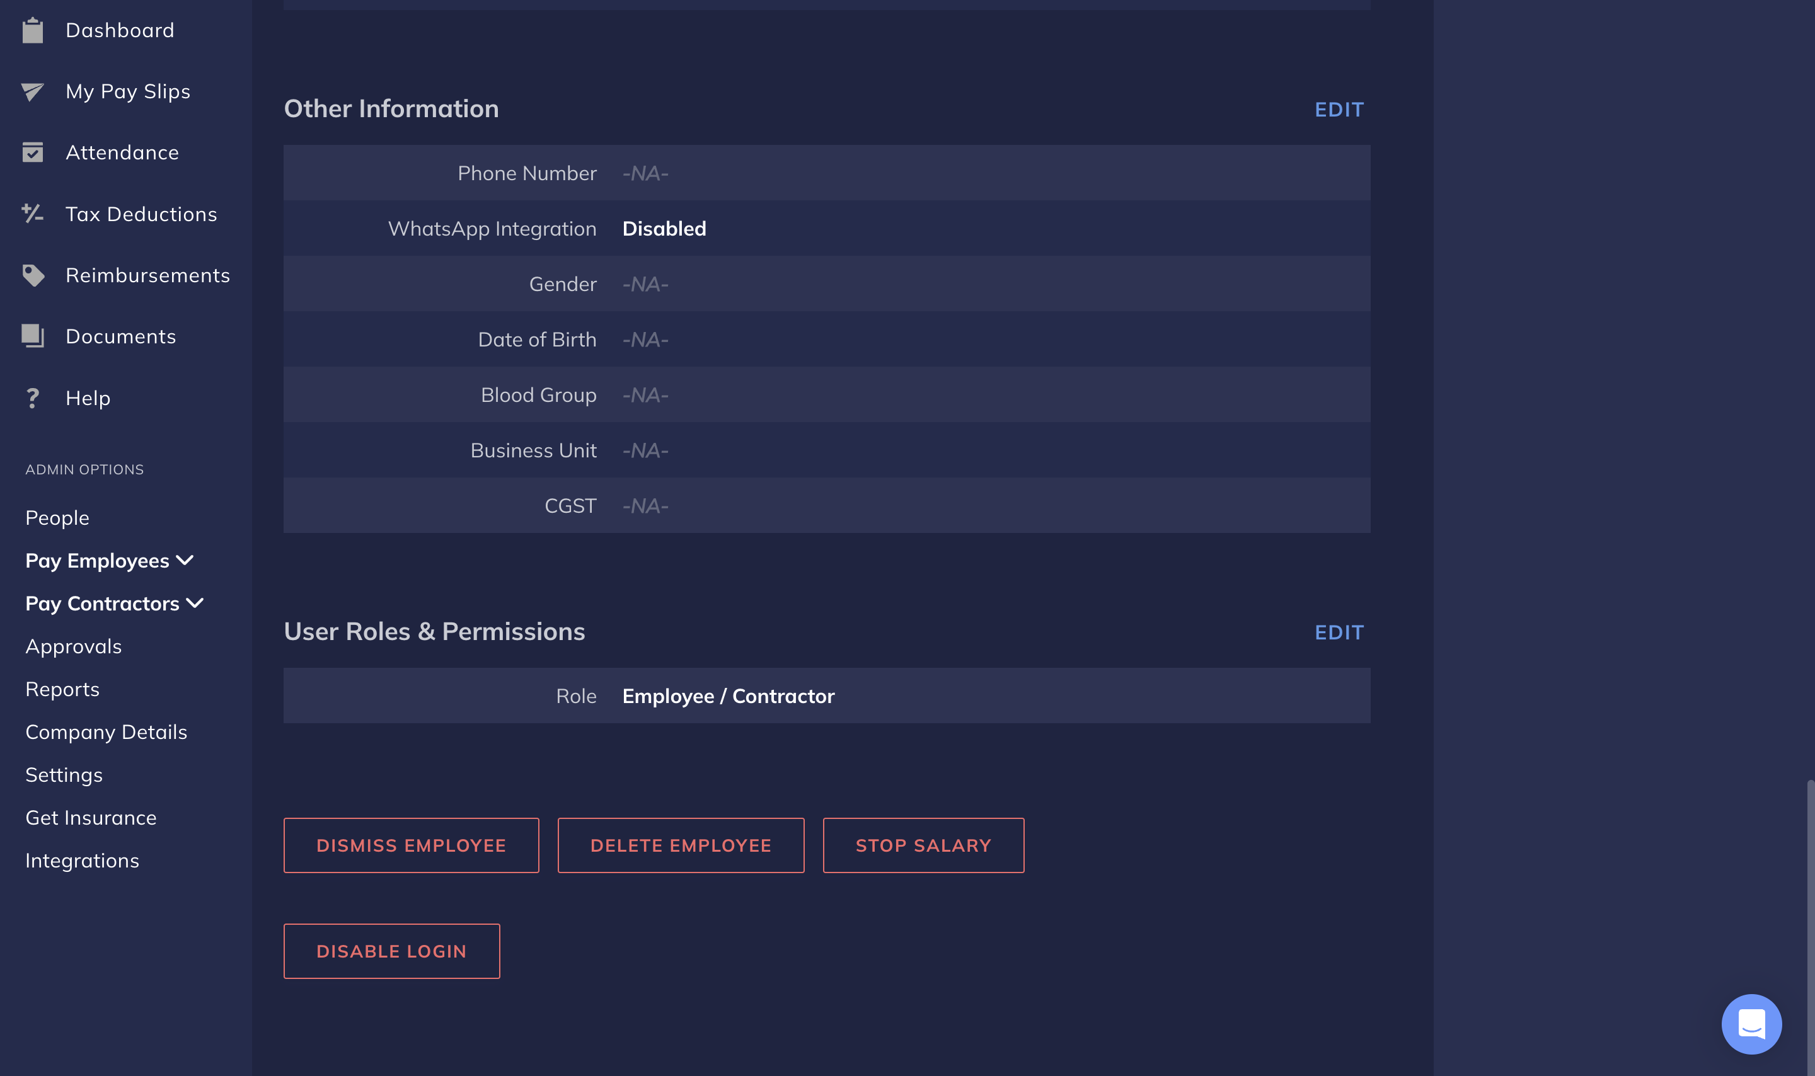Click the Stop Salary button
The image size is (1815, 1076).
(923, 845)
